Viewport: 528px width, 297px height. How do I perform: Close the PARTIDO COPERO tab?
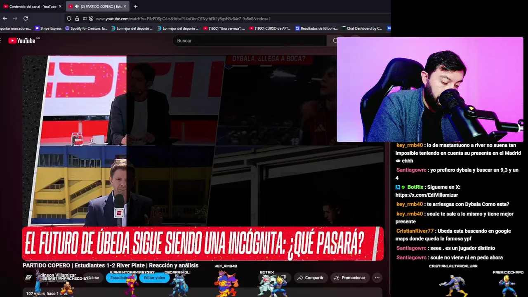(x=125, y=7)
